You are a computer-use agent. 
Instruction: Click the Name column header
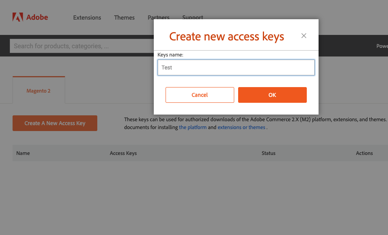23,153
